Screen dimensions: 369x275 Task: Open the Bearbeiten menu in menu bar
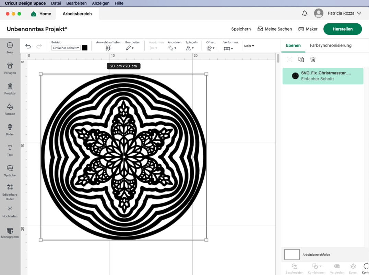coord(76,3)
